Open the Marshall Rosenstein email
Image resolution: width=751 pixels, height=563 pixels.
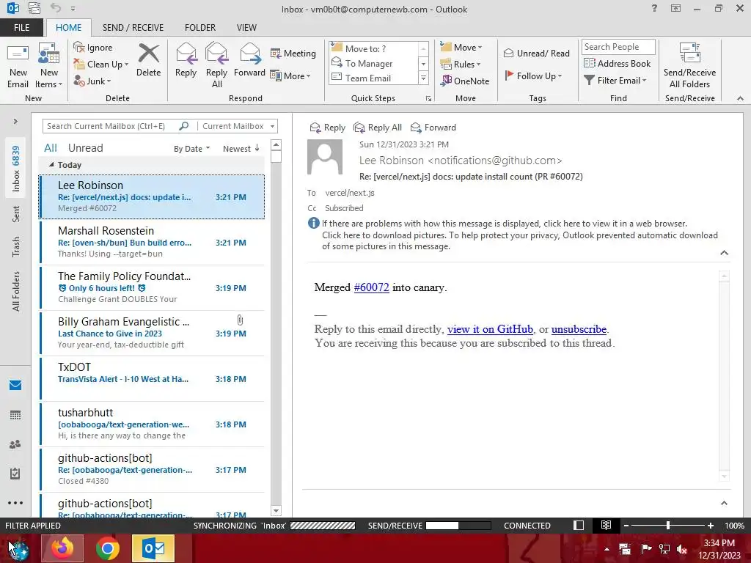pyautogui.click(x=152, y=242)
